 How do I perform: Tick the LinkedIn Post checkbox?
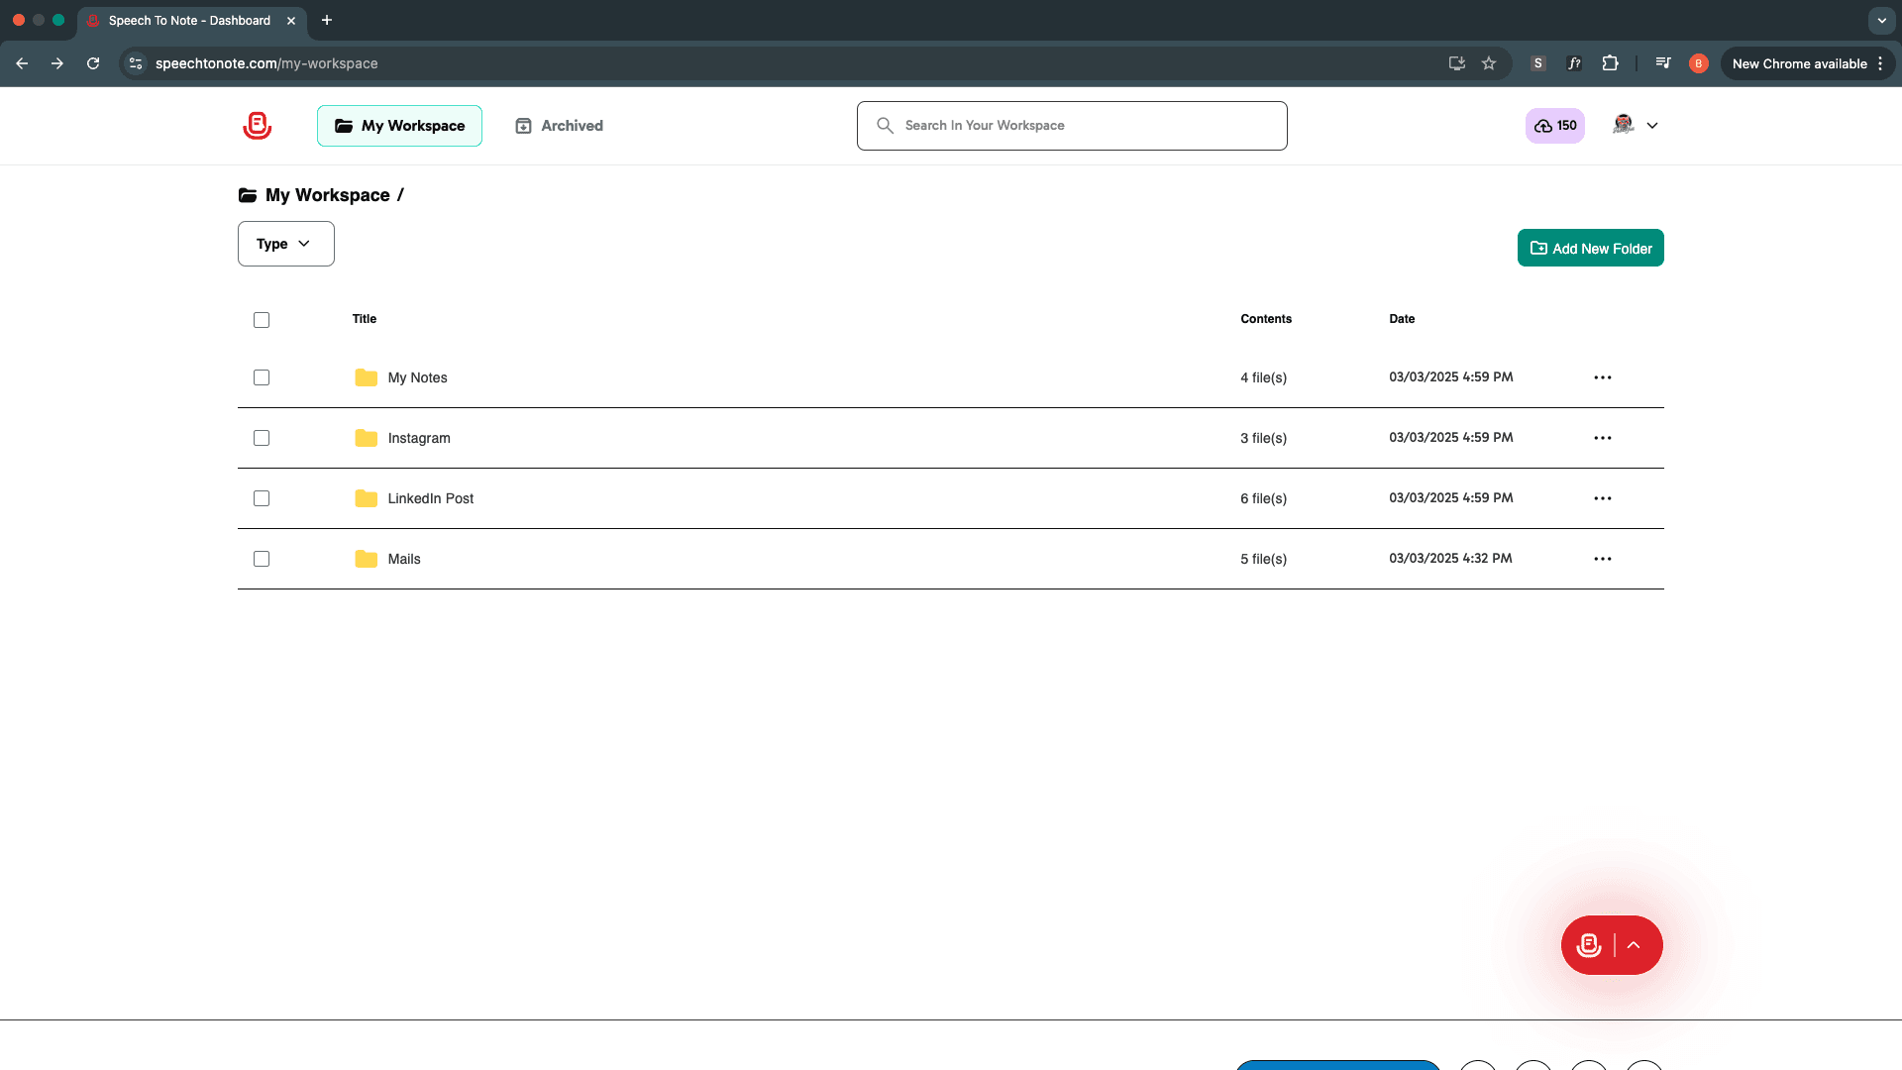262,498
